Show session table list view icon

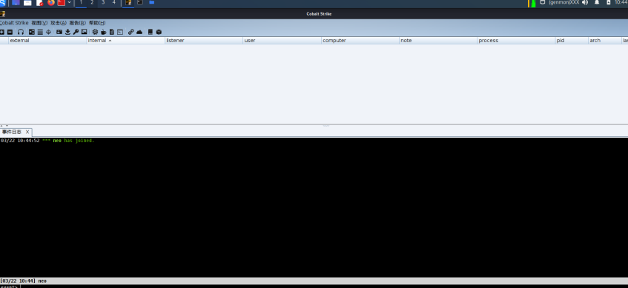point(40,32)
